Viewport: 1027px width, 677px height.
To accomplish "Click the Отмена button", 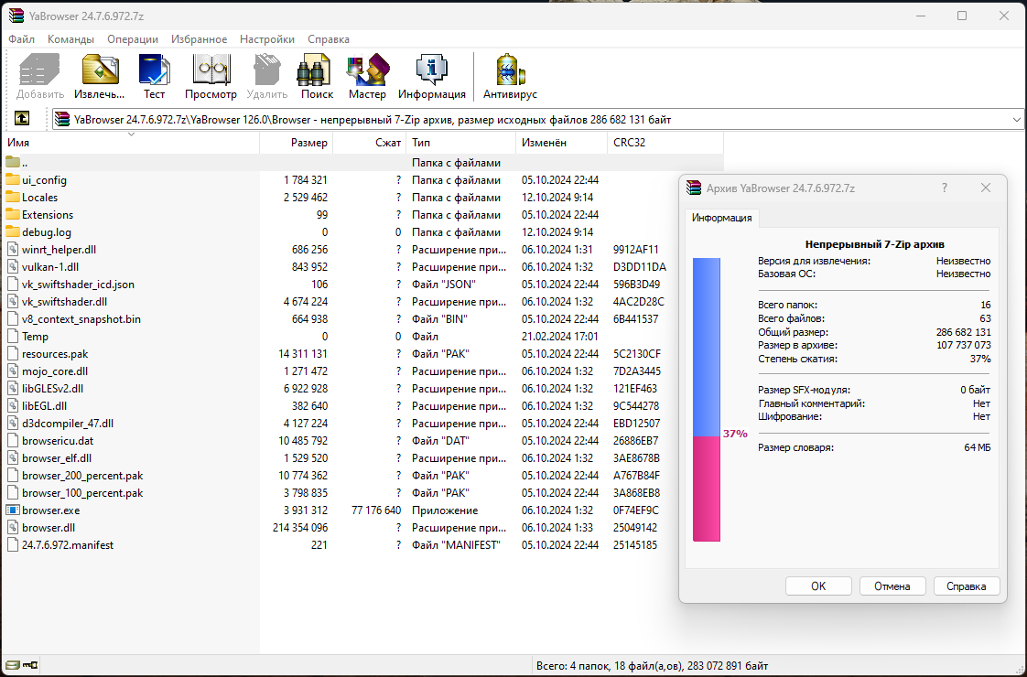I will (x=892, y=586).
